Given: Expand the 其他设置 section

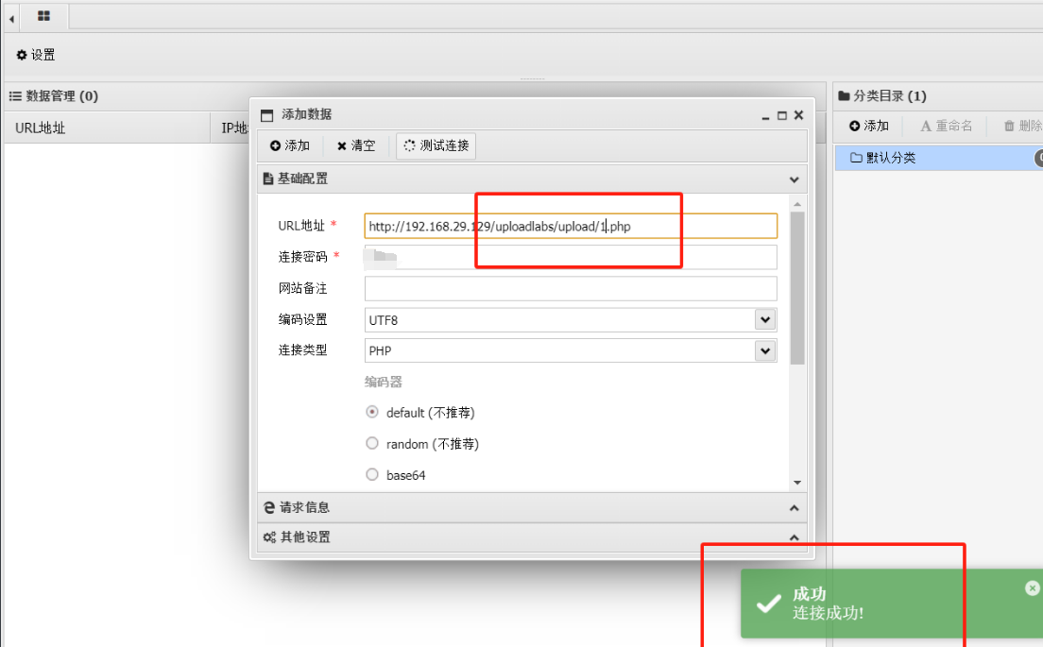Looking at the screenshot, I should (x=532, y=537).
